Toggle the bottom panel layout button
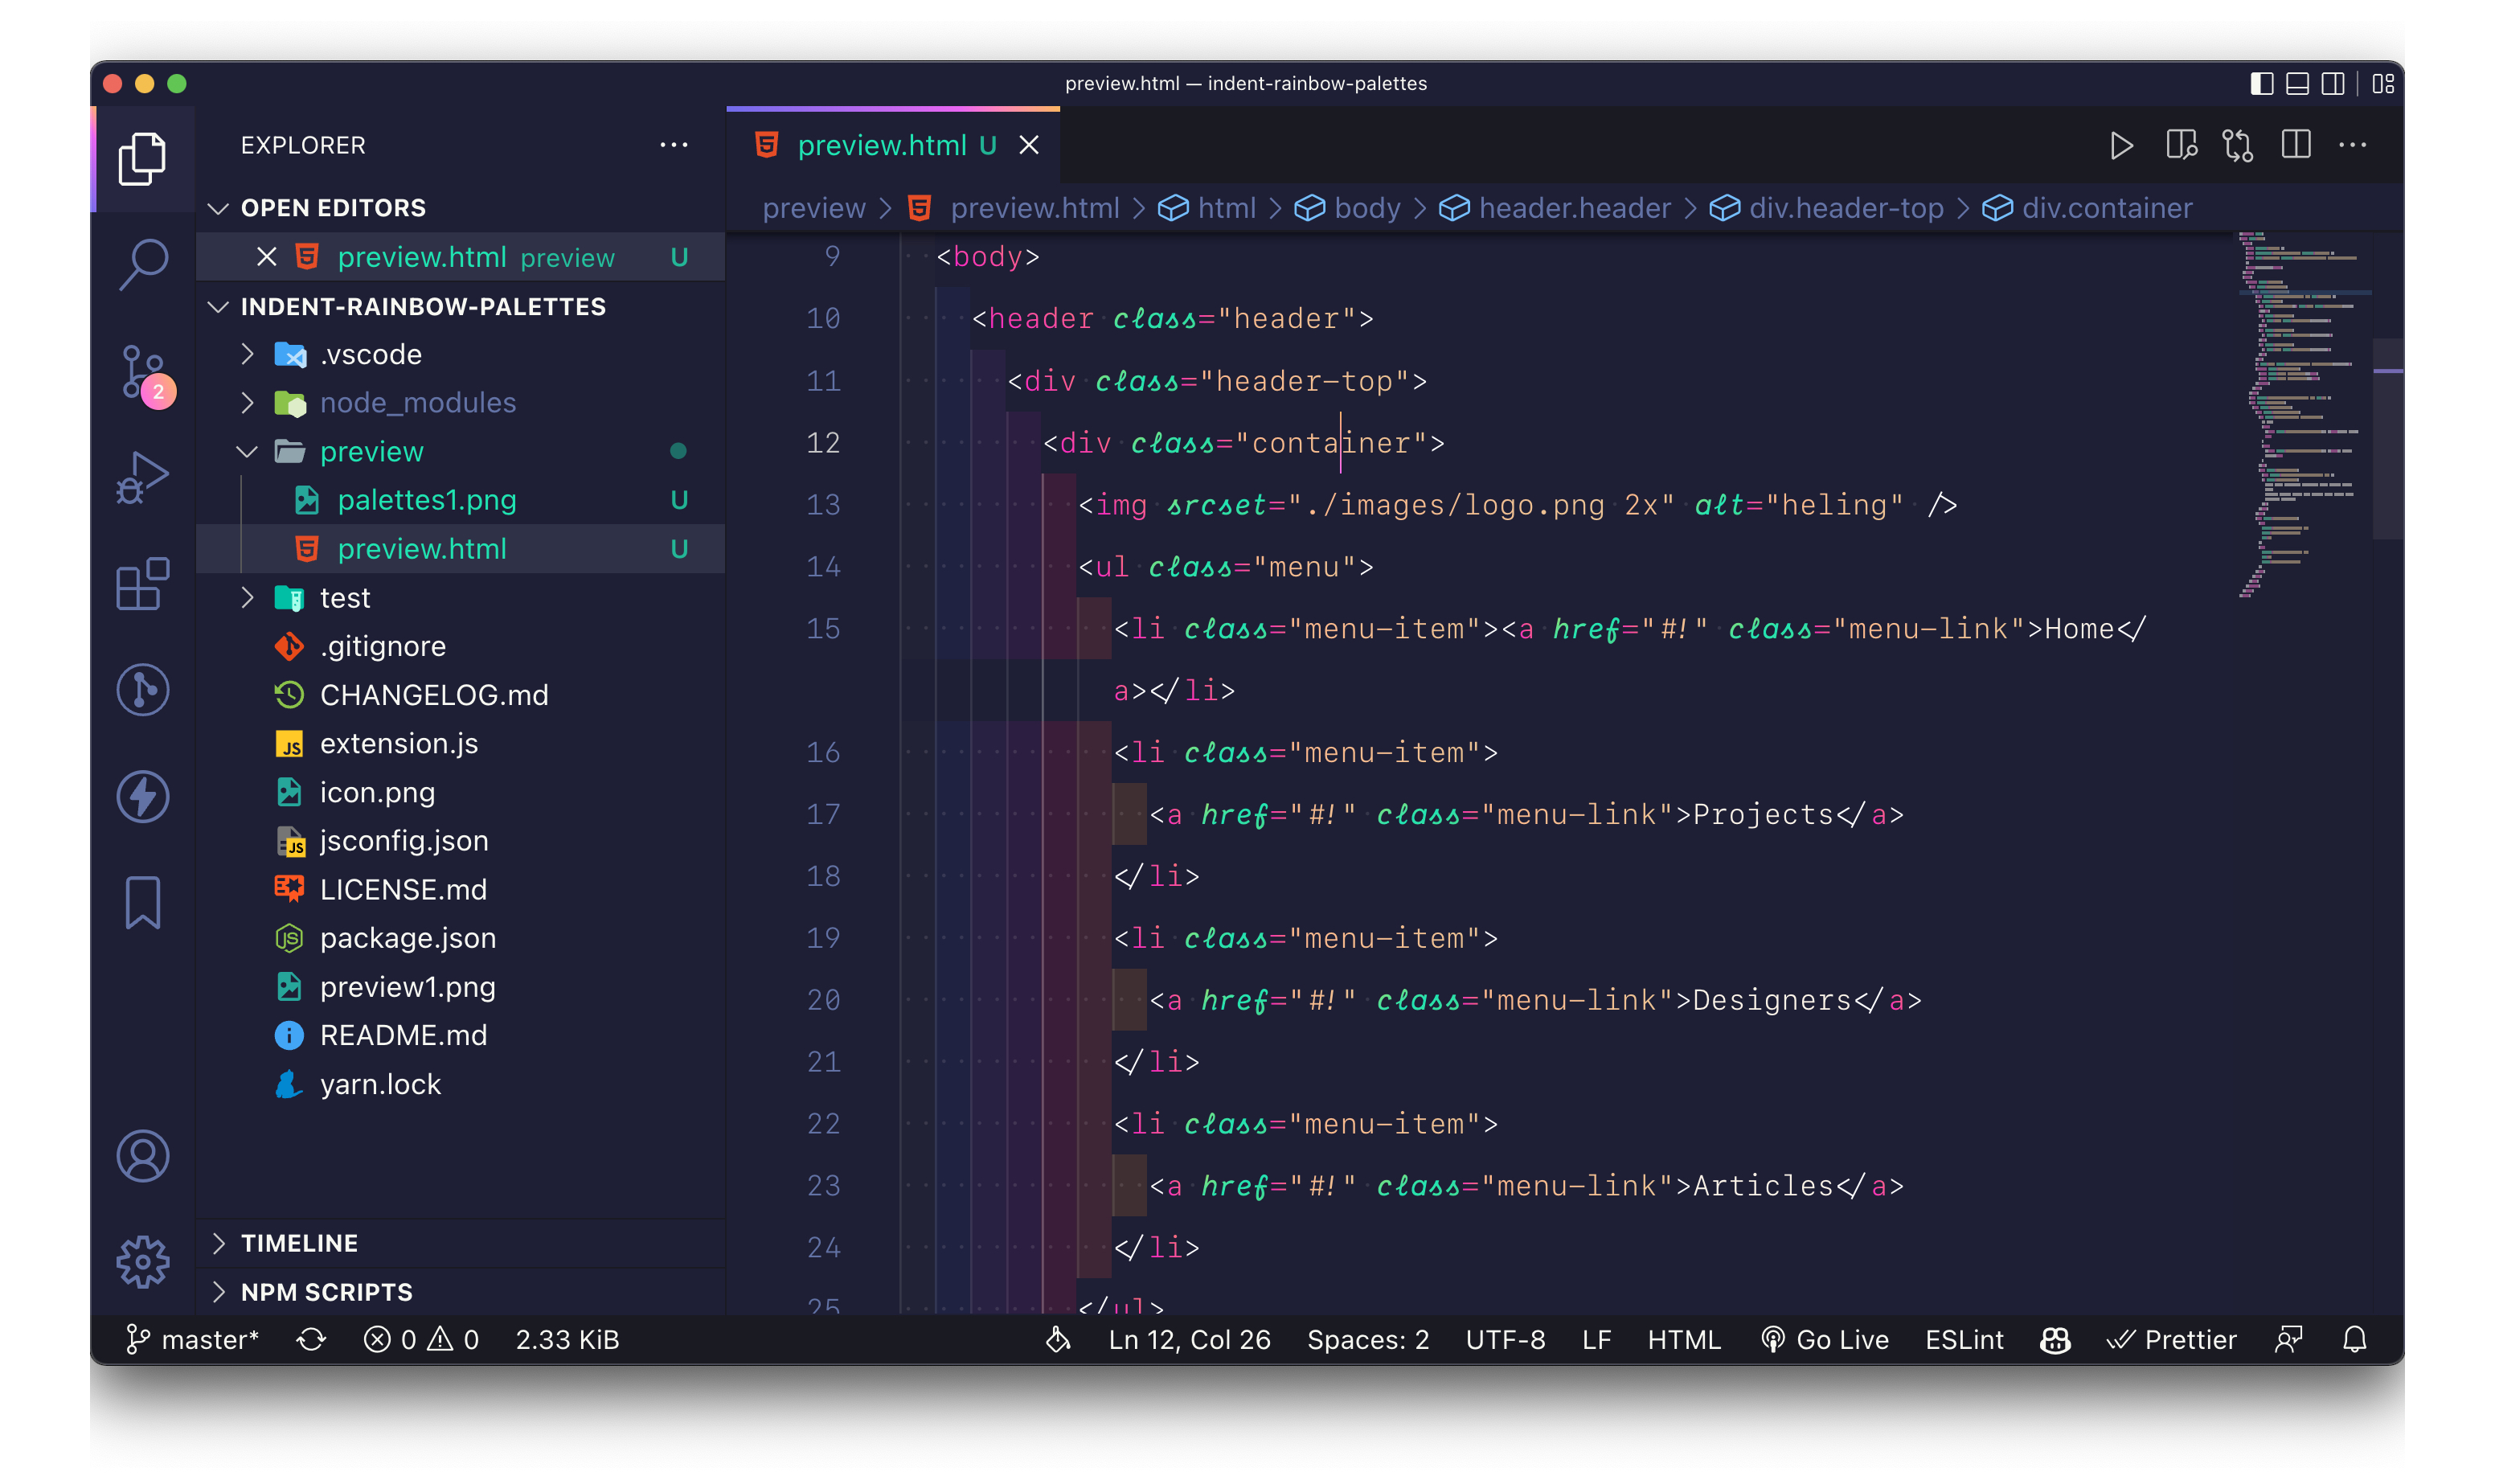This screenshot has height=1484, width=2495. click(2297, 84)
